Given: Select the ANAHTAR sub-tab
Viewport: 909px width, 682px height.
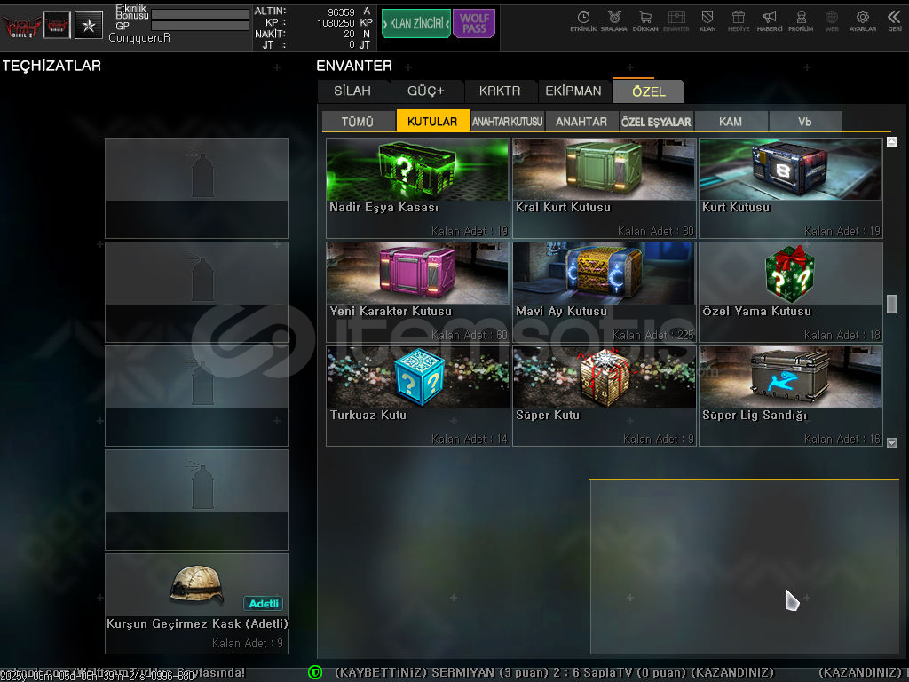Looking at the screenshot, I should [x=581, y=121].
